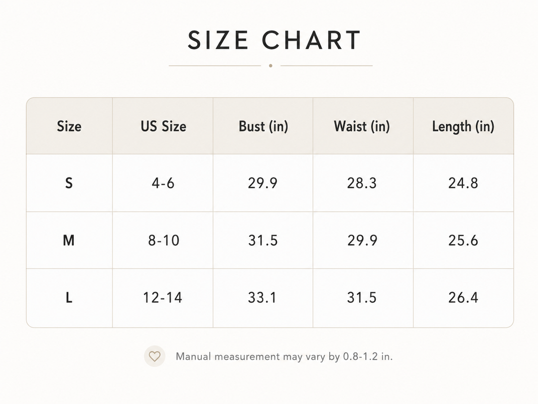Click the decorative dot under the title
The height and width of the screenshot is (404, 538).
[x=270, y=66]
